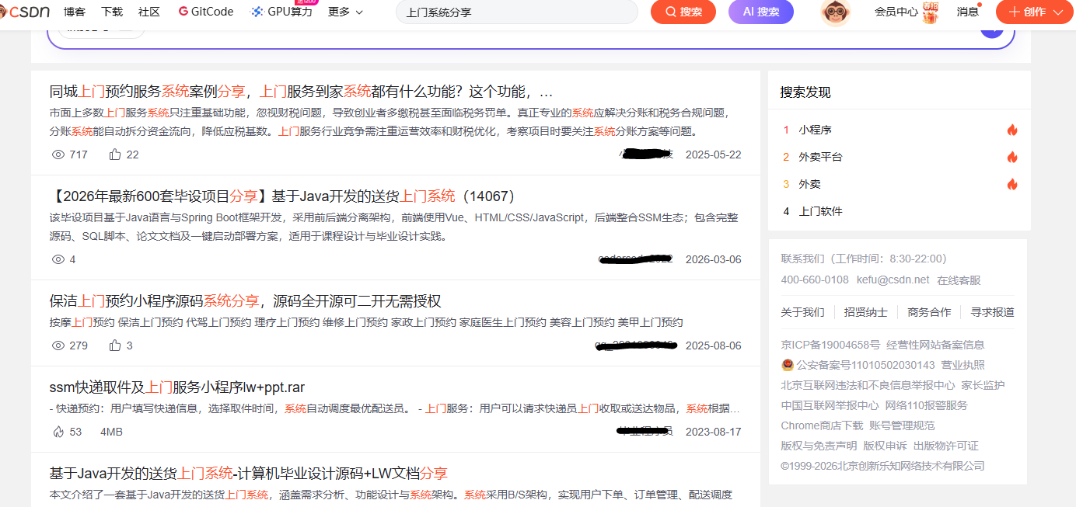1076x507 pixels.
Task: Click the download flame icon showing 53
Action: coord(58,432)
